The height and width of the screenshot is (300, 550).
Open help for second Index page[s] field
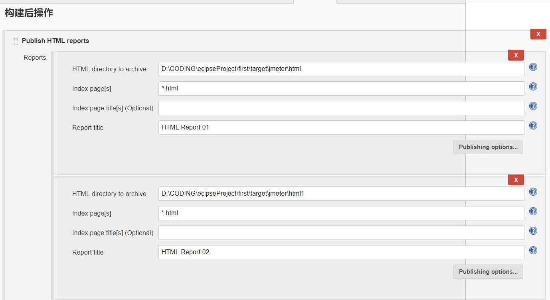(x=533, y=211)
